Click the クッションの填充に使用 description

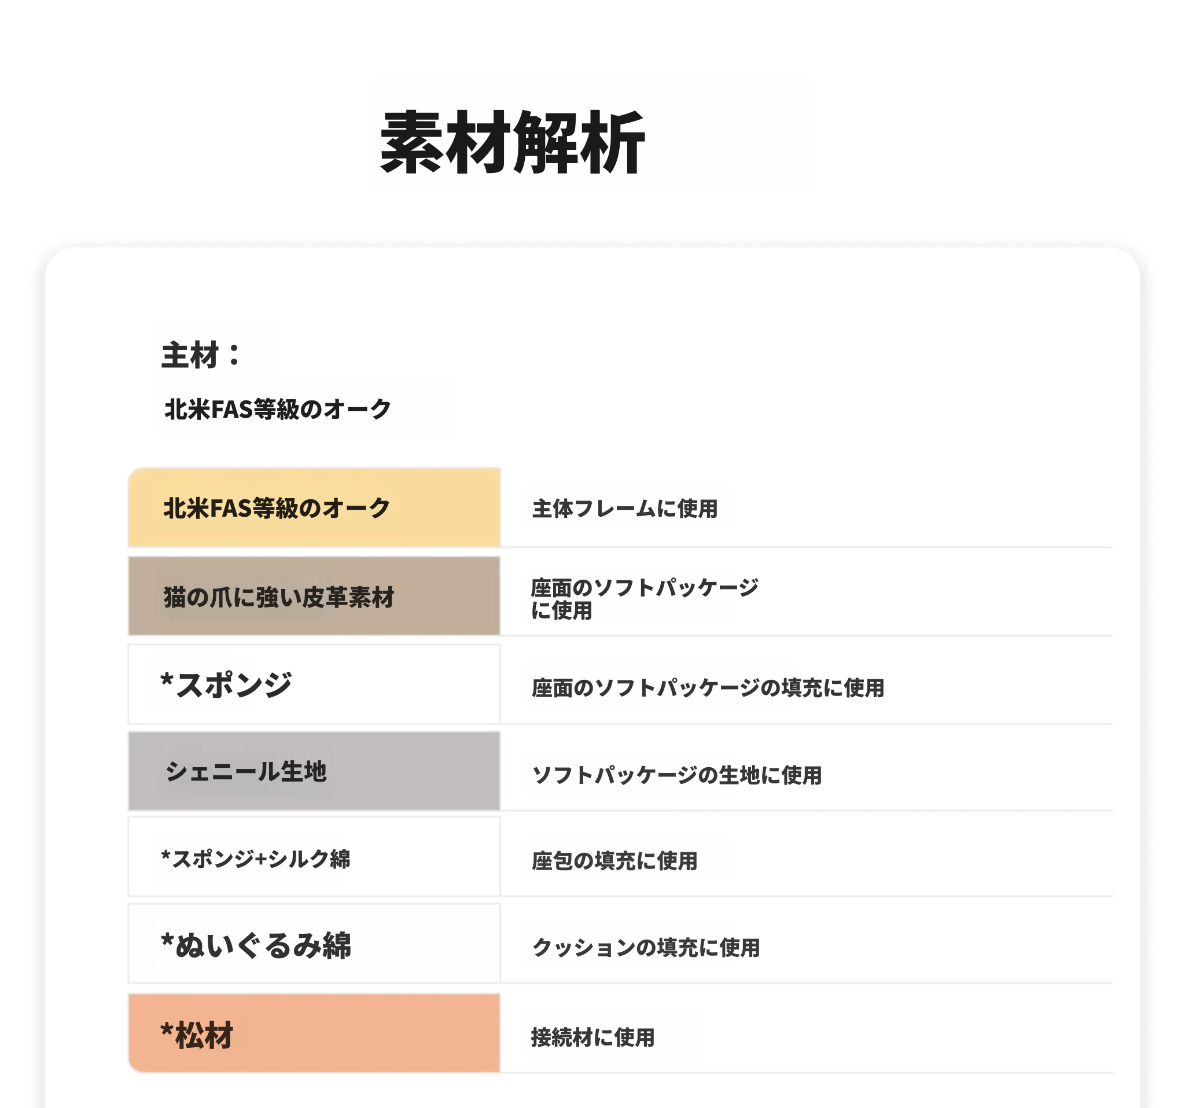[646, 948]
